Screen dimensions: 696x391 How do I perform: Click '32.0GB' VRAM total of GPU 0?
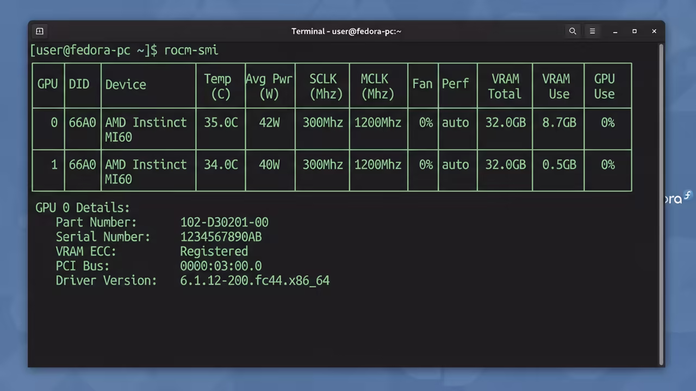506,123
